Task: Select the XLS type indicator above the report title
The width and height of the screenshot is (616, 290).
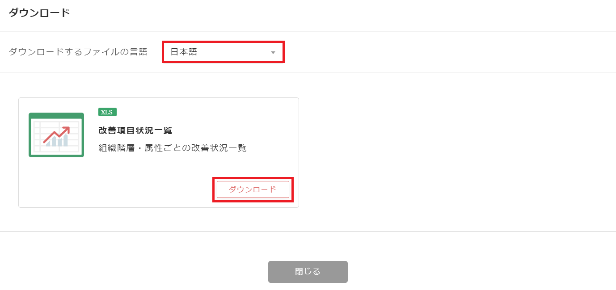Action: tap(107, 113)
